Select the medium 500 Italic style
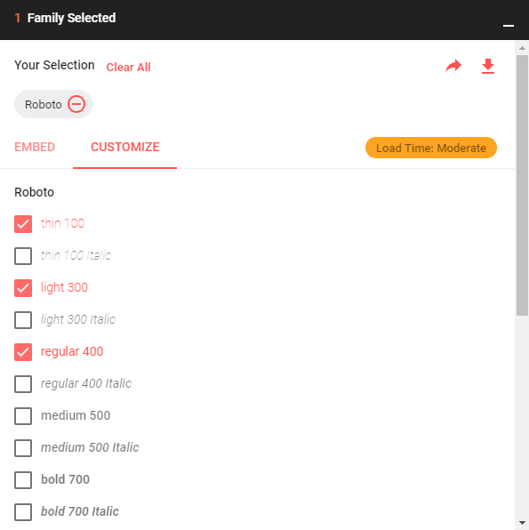The height and width of the screenshot is (530, 529). point(23,448)
